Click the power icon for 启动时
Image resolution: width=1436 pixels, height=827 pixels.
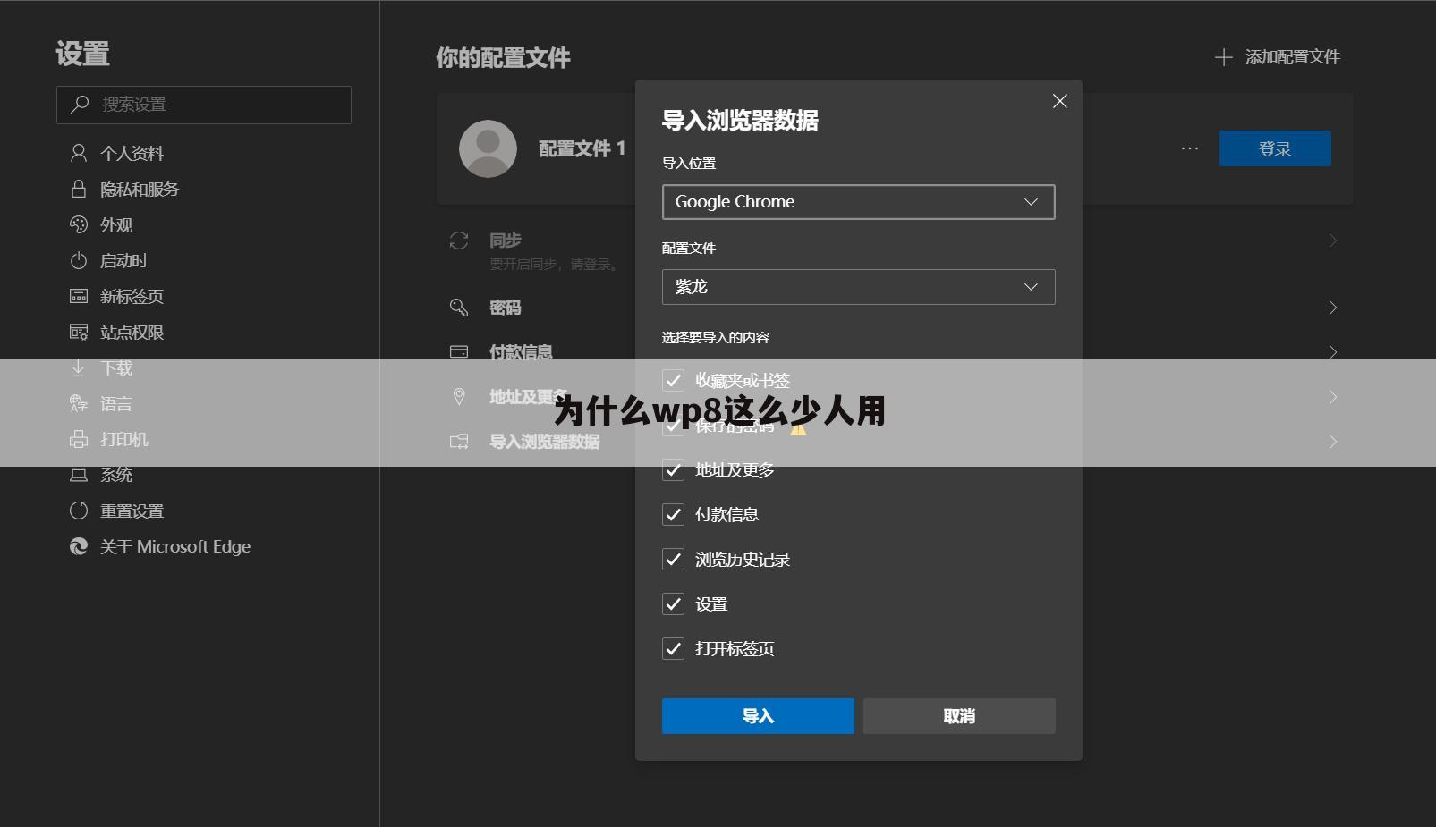coord(79,260)
